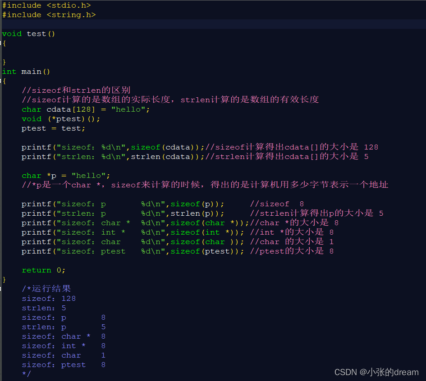Image resolution: width=426 pixels, height=381 pixels.
Task: Click the comment about sizeof计算的是数组的实际长度
Action: pyautogui.click(x=170, y=100)
